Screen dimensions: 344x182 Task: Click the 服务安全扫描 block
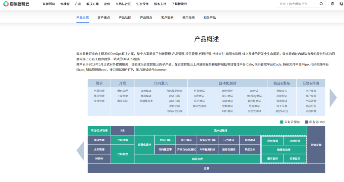coord(208,140)
